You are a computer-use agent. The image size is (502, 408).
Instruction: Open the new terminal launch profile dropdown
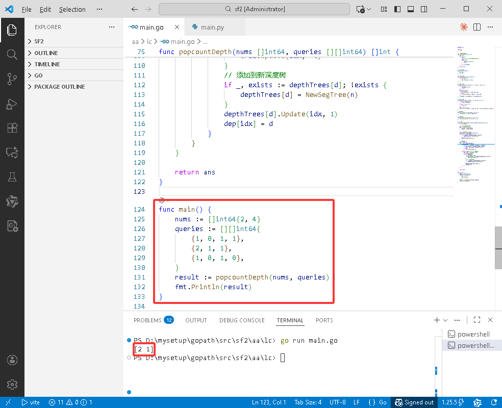[x=445, y=320]
